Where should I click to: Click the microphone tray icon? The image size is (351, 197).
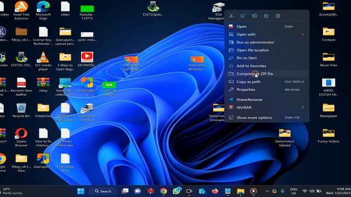[x=283, y=191]
